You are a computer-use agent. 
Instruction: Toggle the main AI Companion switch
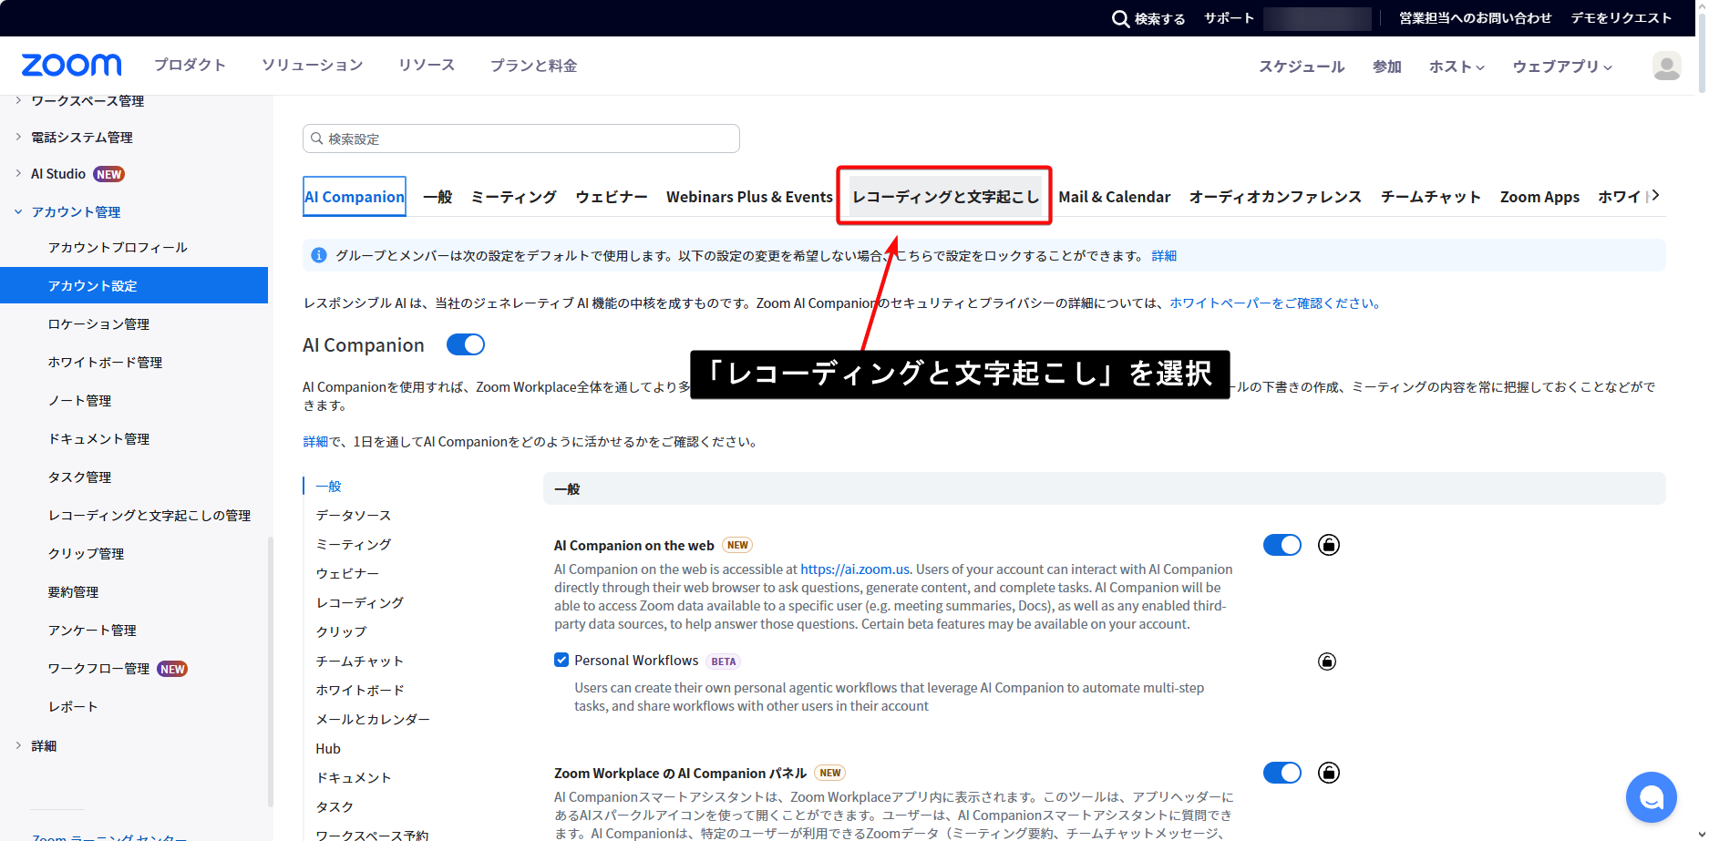click(465, 344)
